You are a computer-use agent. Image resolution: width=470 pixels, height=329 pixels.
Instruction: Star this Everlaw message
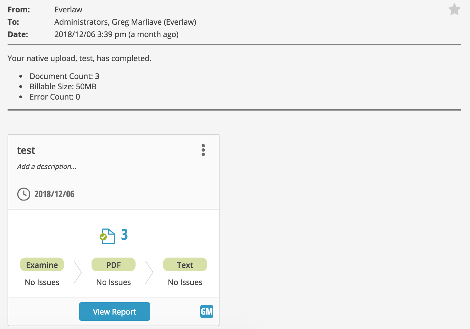point(454,10)
